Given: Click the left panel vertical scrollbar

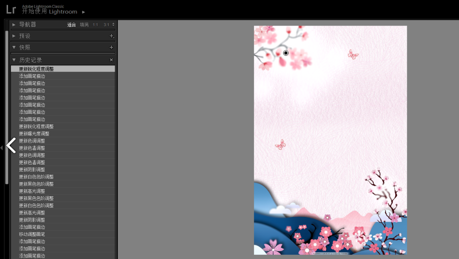Looking at the screenshot, I should (7, 105).
